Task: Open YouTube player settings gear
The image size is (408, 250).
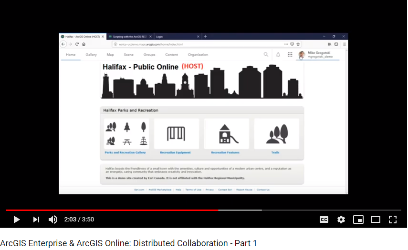Action: click(341, 220)
